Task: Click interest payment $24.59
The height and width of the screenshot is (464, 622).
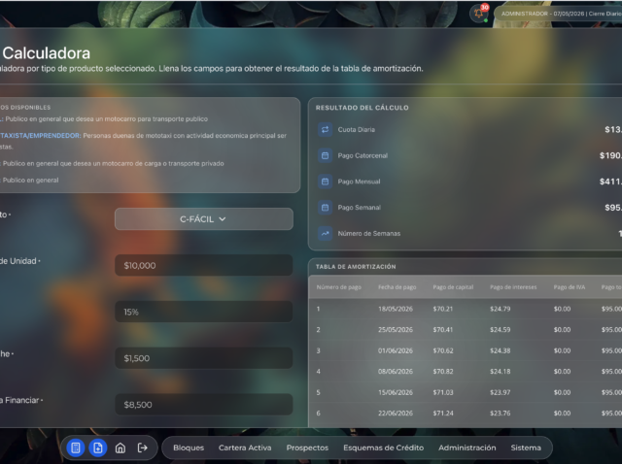Action: click(x=500, y=330)
